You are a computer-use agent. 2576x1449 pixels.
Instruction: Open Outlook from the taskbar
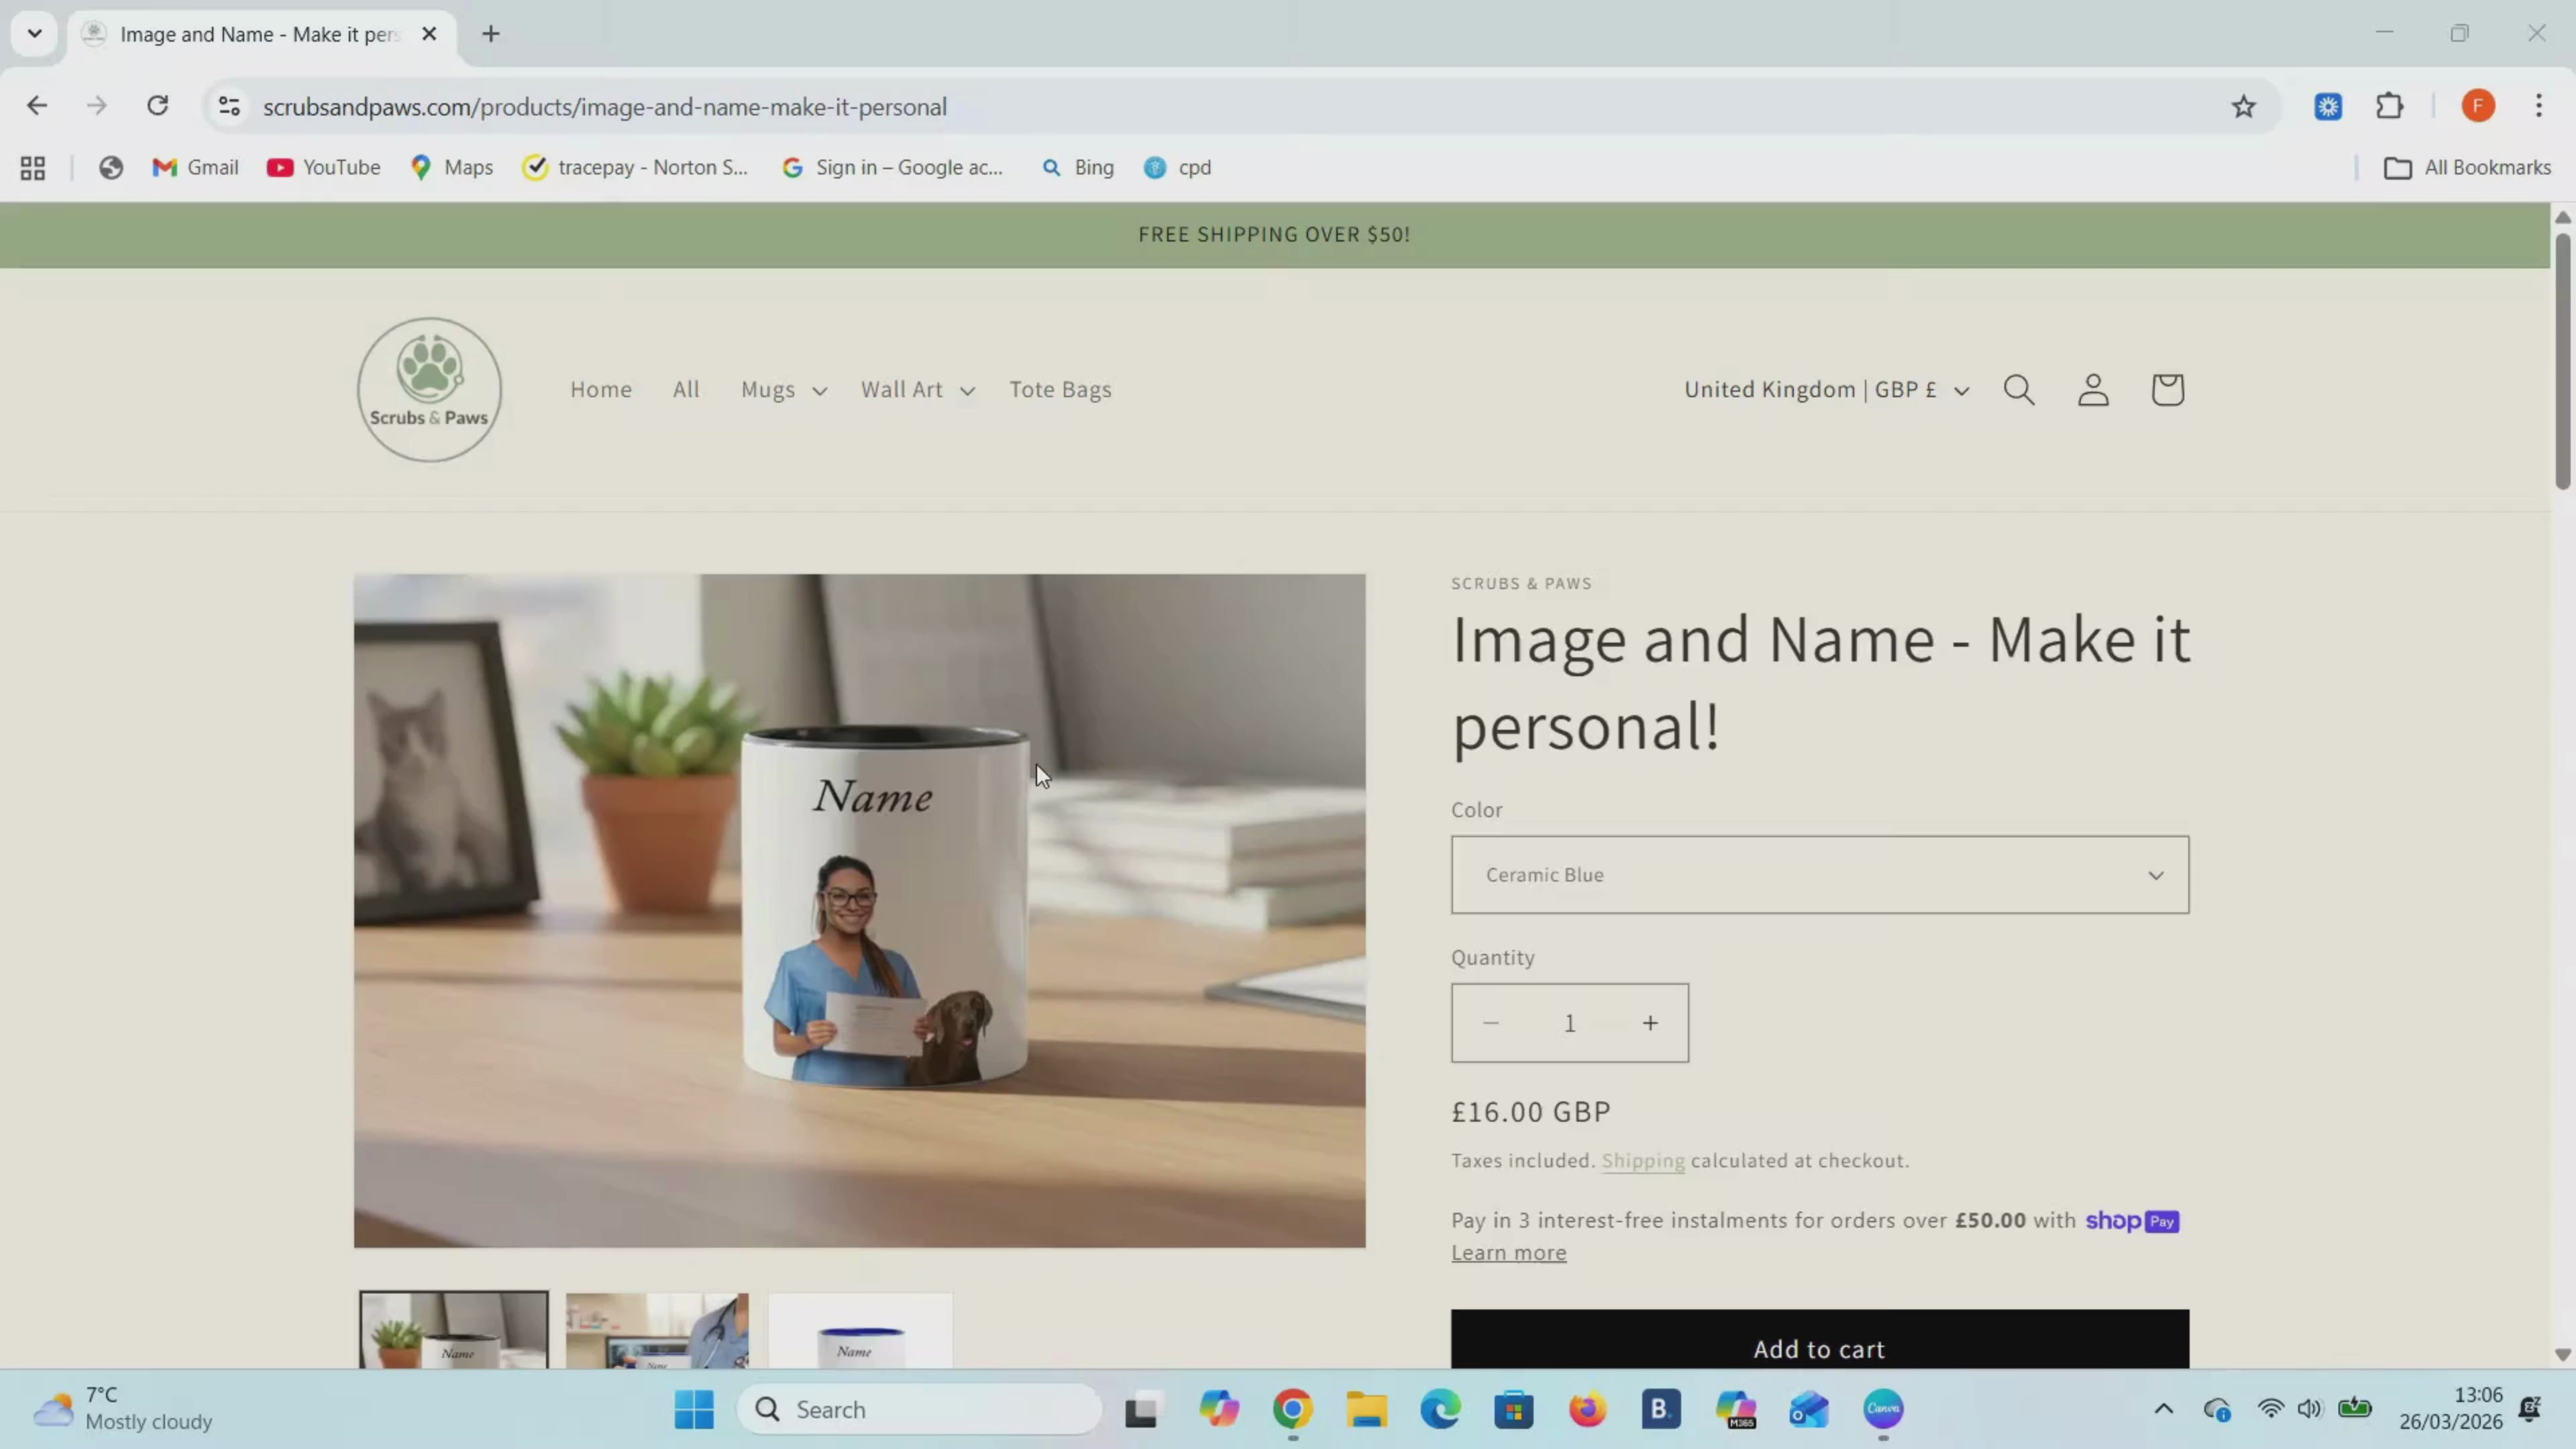point(1809,1410)
